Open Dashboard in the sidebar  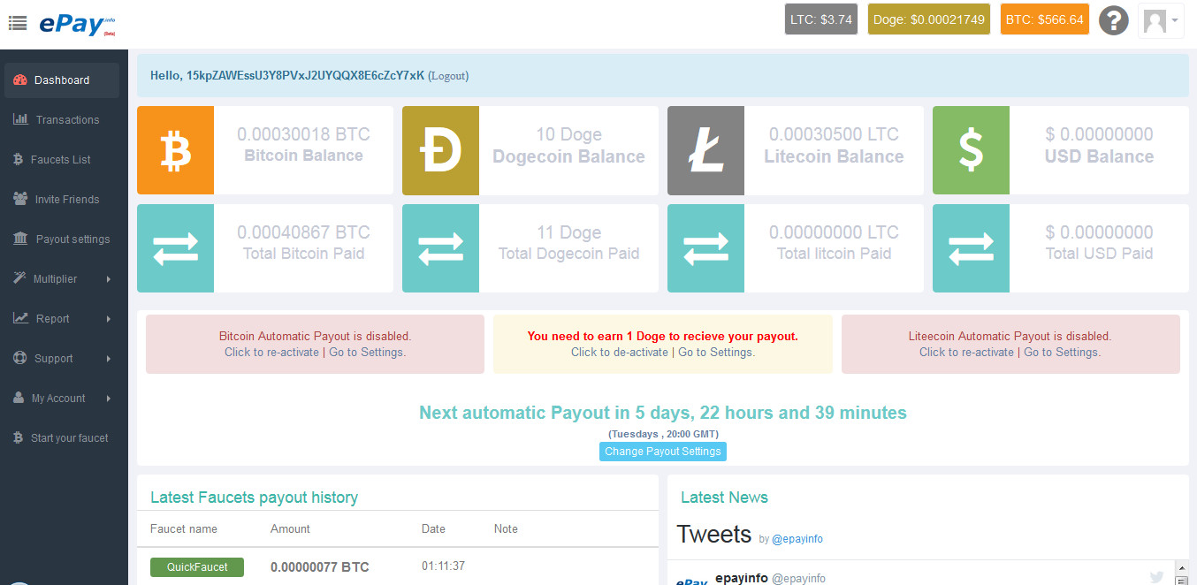click(x=62, y=80)
